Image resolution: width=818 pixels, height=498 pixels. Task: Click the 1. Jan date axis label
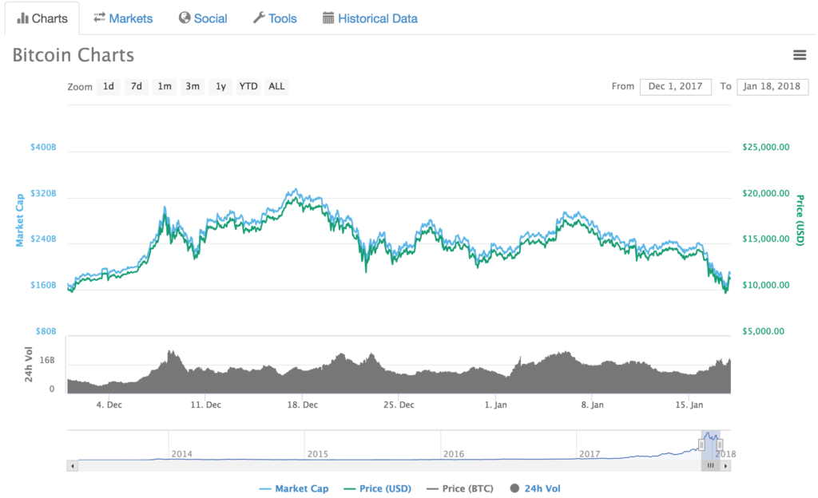click(x=495, y=405)
